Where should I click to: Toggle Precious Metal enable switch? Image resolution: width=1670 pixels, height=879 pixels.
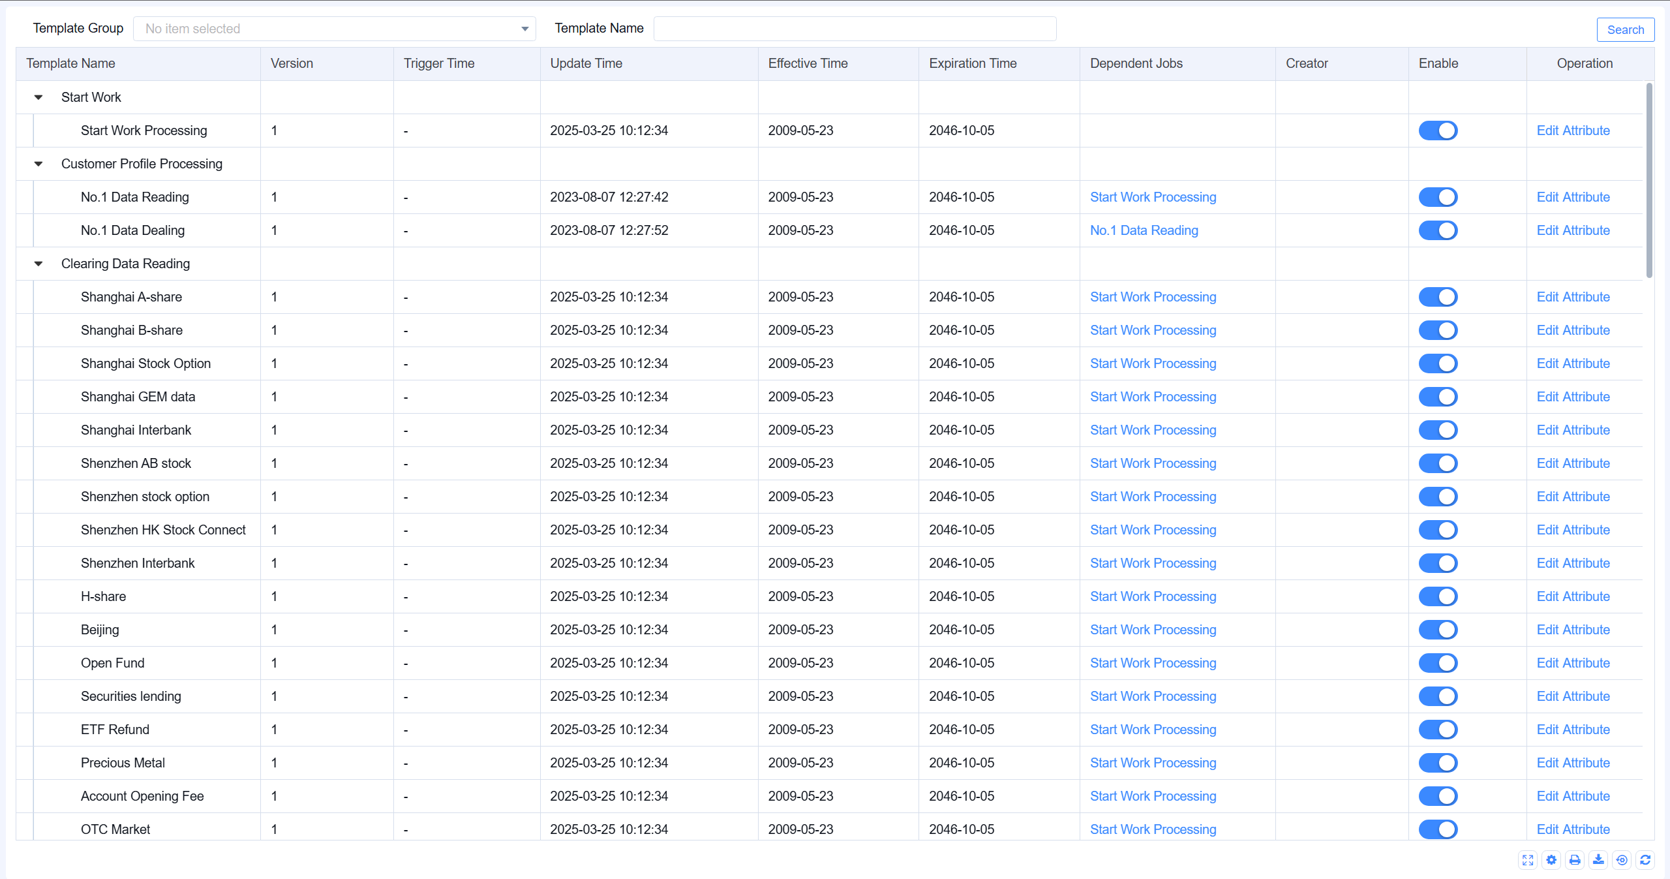pyautogui.click(x=1438, y=763)
